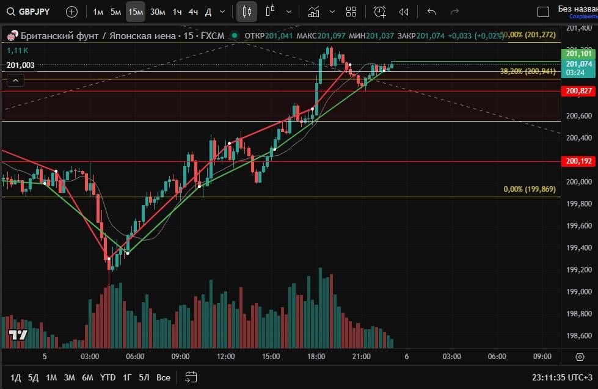Select the candlestick chart type icon
This screenshot has height=389, width=598.
(x=247, y=12)
